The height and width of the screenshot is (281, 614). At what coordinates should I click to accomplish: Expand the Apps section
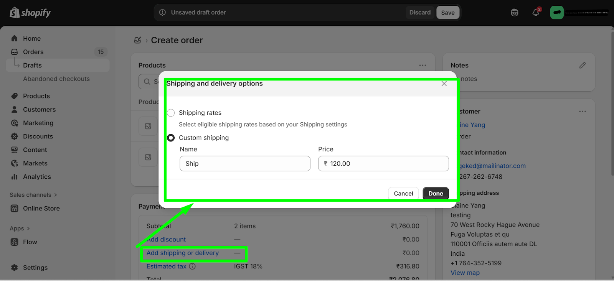click(20, 228)
